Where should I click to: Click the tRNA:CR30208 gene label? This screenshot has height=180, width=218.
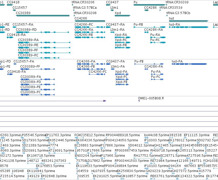[85, 13]
